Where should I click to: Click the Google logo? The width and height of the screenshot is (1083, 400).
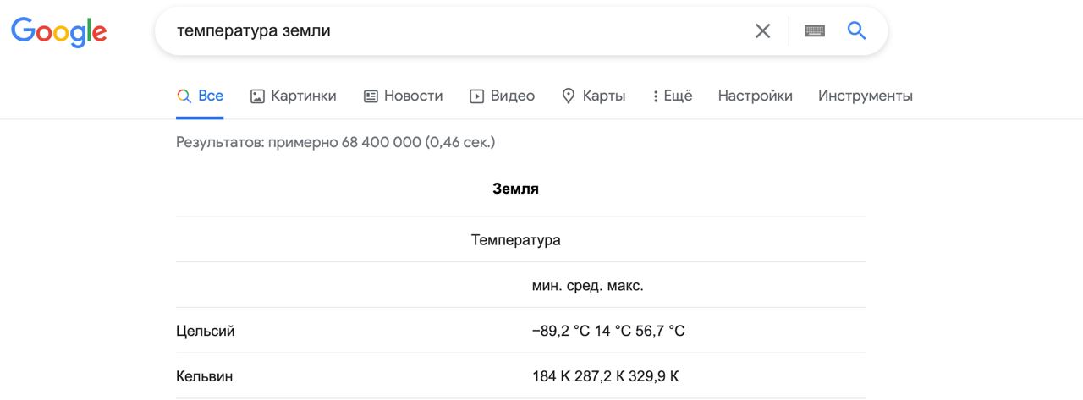(x=58, y=31)
